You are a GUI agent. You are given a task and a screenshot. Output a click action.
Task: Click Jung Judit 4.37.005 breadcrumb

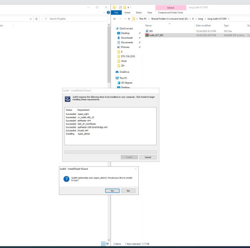click(217, 19)
